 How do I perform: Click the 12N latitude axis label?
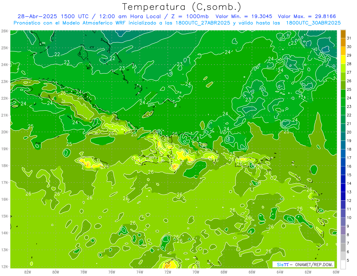click(x=4, y=266)
